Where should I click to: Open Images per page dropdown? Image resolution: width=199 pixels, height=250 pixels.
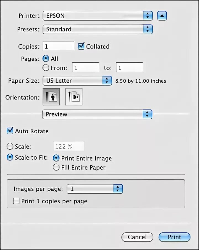[95, 189]
